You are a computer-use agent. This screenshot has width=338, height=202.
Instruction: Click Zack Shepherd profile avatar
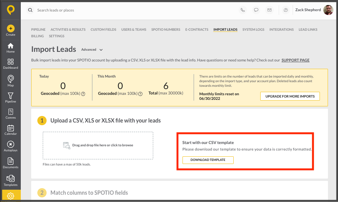point(328,10)
